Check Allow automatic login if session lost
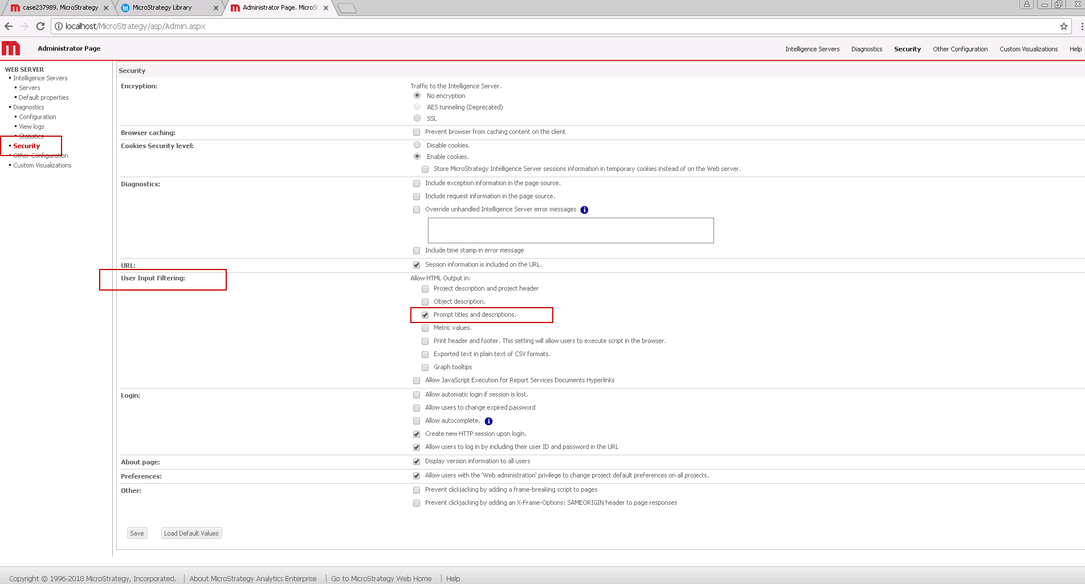This screenshot has width=1085, height=584. [417, 395]
